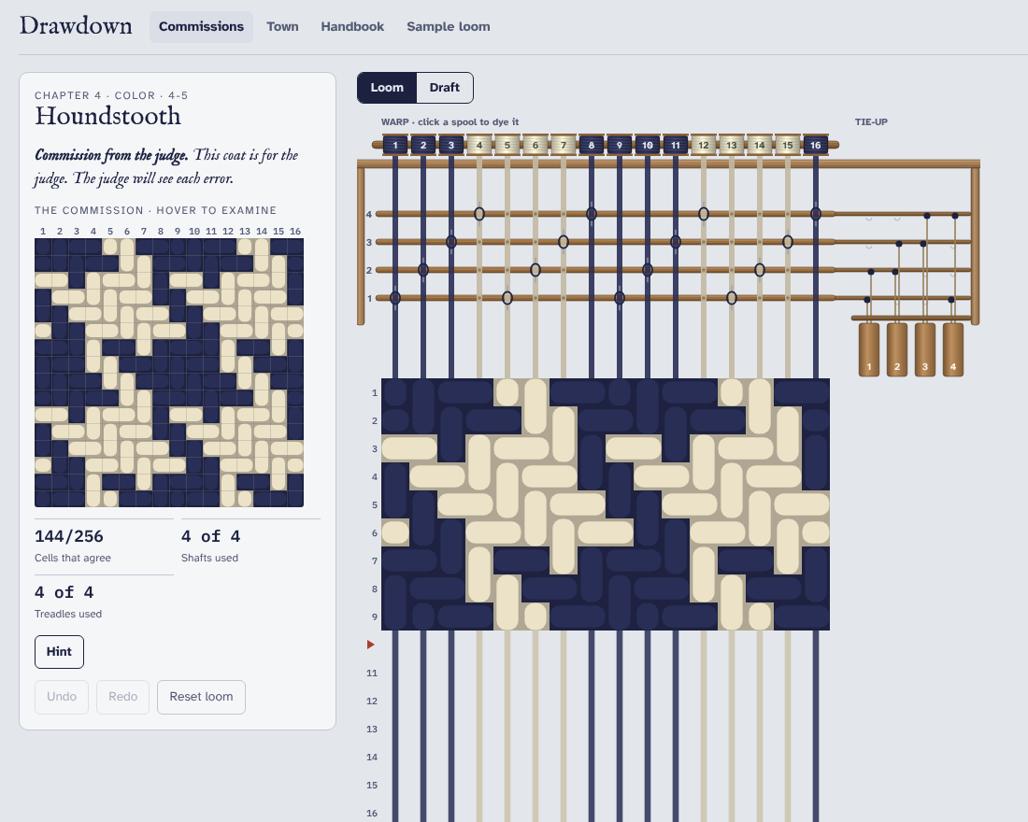Enable empty tie-up cell shaft 4 treadle 1
The height and width of the screenshot is (822, 1028).
click(869, 219)
